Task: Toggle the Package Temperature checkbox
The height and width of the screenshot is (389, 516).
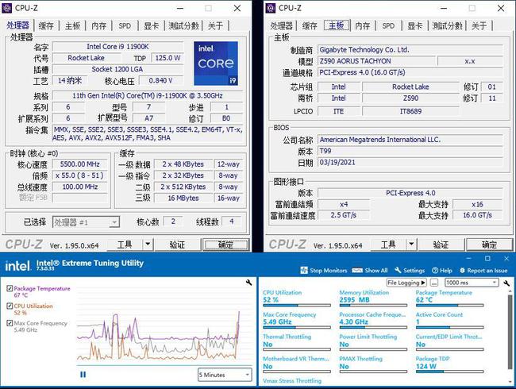Action: (x=10, y=289)
